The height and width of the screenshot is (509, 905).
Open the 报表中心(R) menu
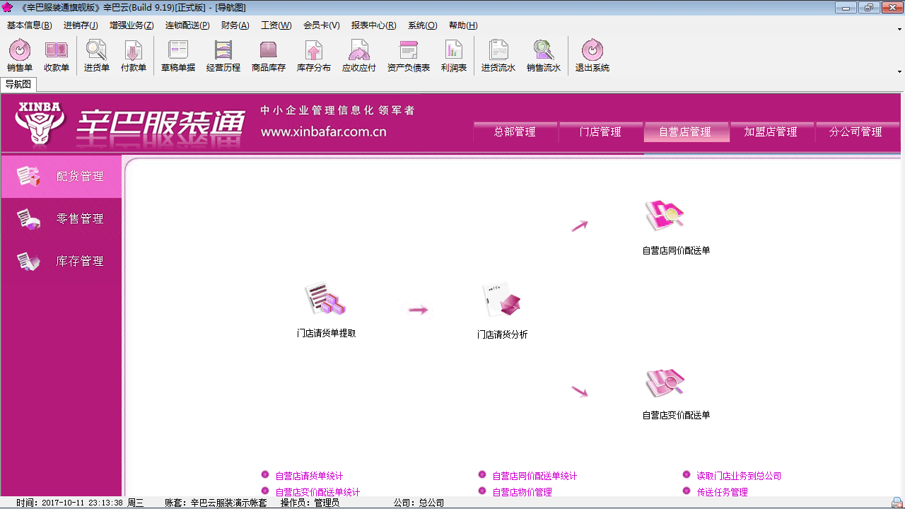click(374, 25)
